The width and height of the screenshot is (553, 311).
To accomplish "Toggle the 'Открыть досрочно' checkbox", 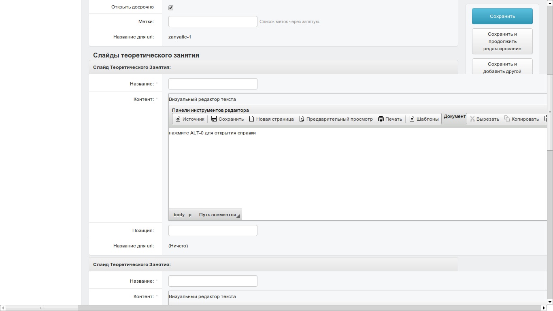I will (171, 8).
